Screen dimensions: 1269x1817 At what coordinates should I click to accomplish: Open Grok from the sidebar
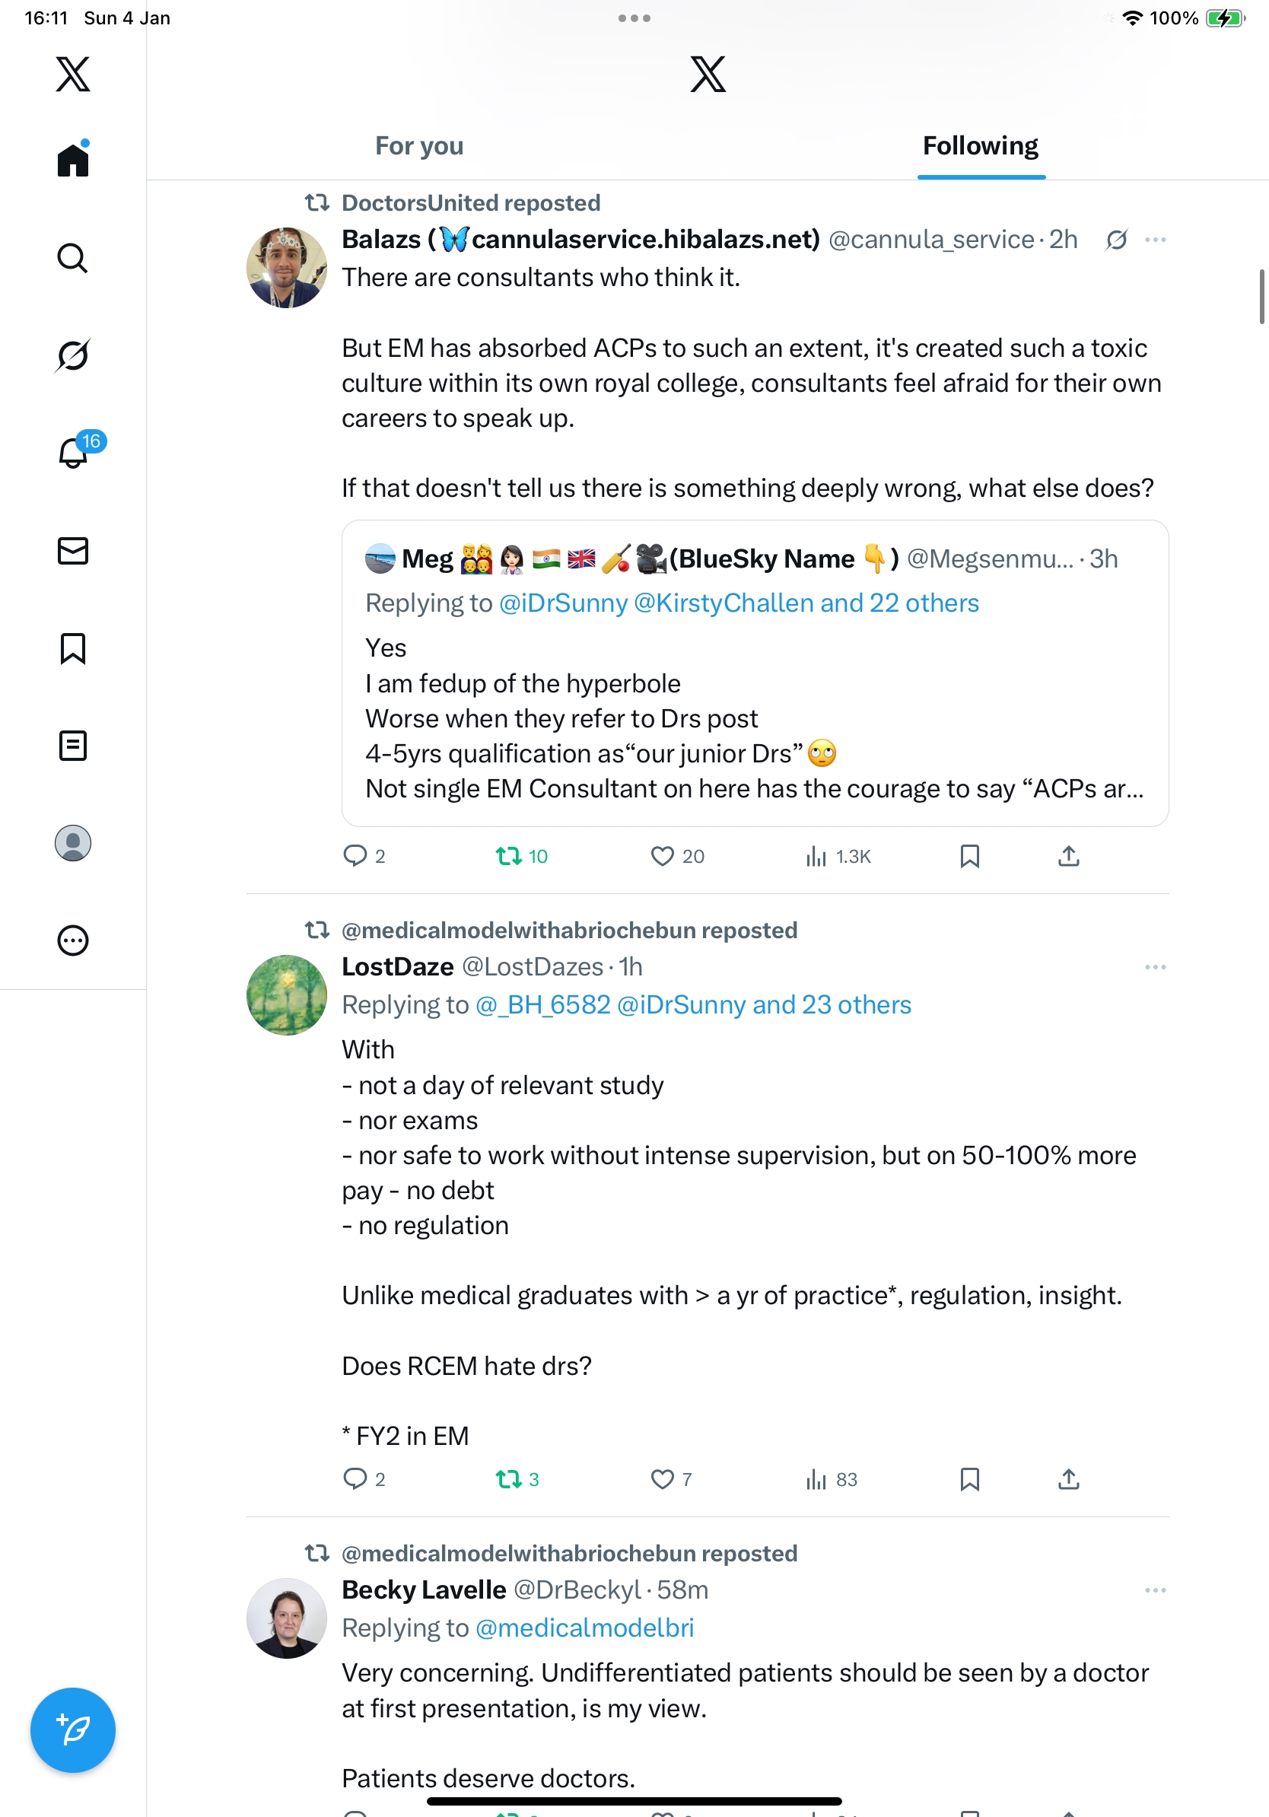(73, 355)
